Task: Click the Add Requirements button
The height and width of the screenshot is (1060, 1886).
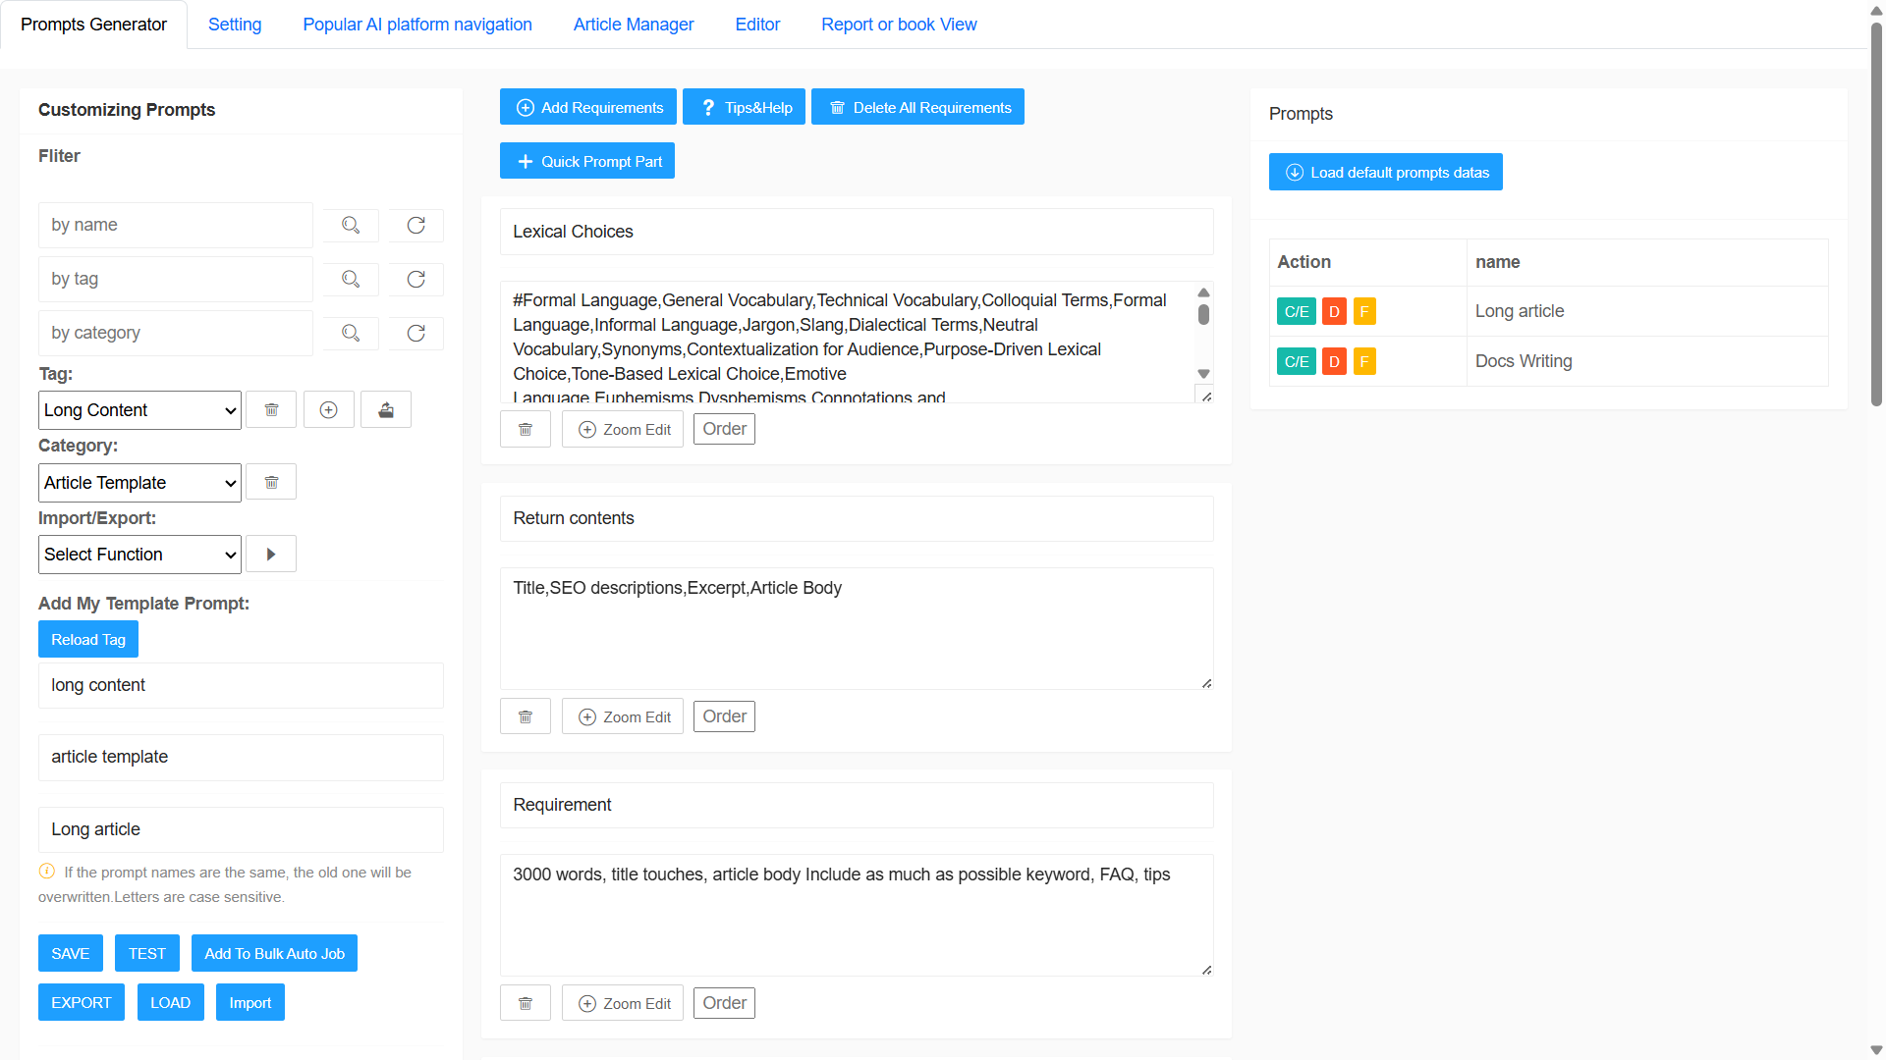Action: point(587,107)
